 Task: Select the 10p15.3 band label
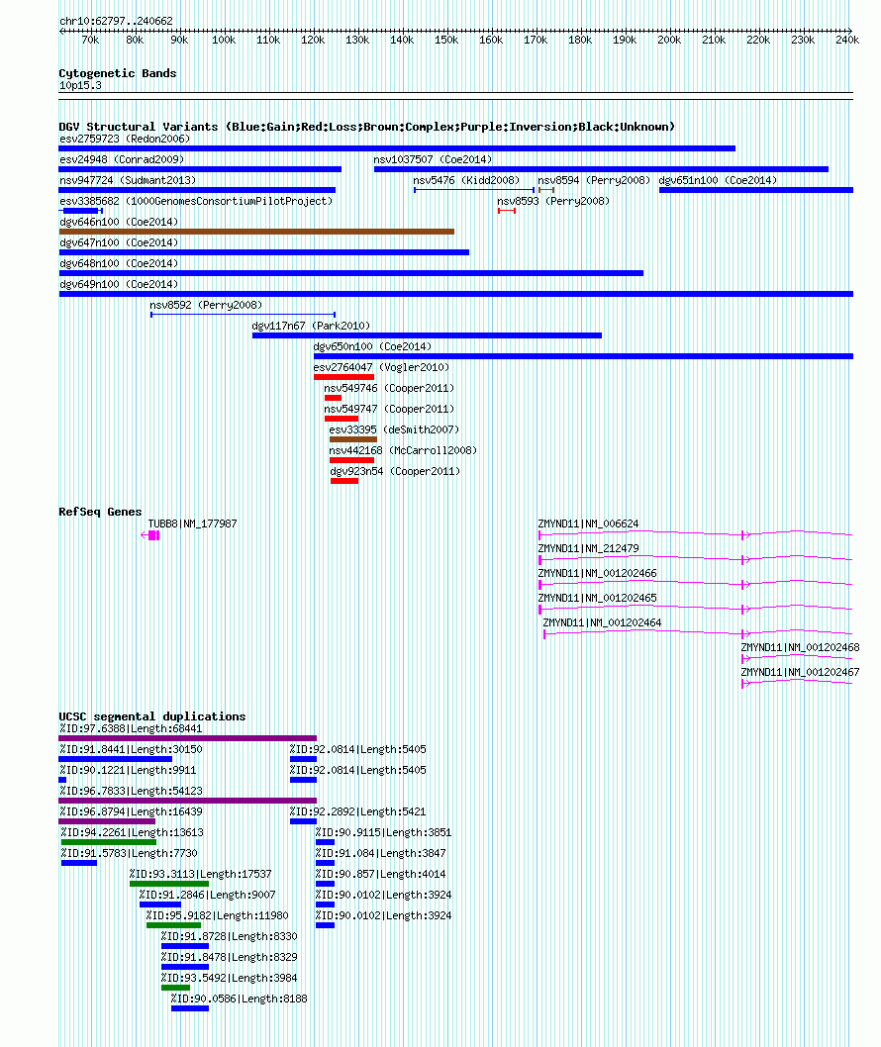tap(80, 85)
